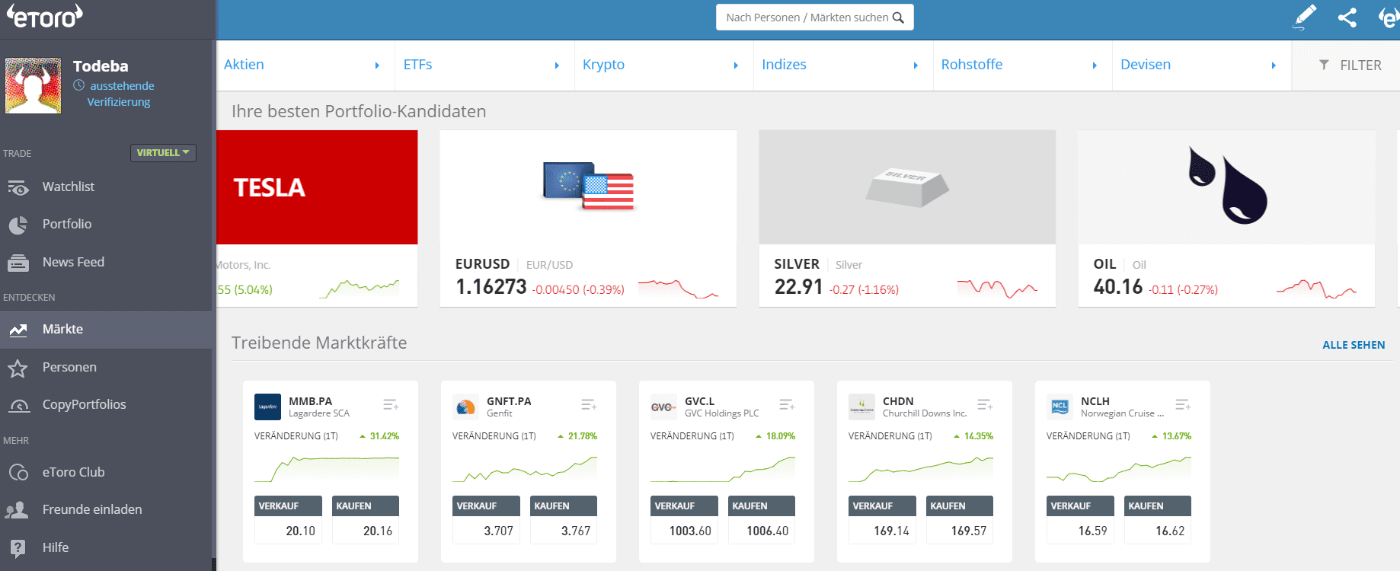The height and width of the screenshot is (571, 1400).
Task: Open the edit pencil icon in the top bar
Action: [x=1305, y=17]
